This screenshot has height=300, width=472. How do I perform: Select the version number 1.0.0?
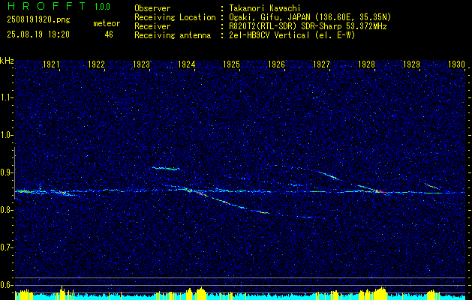[102, 6]
